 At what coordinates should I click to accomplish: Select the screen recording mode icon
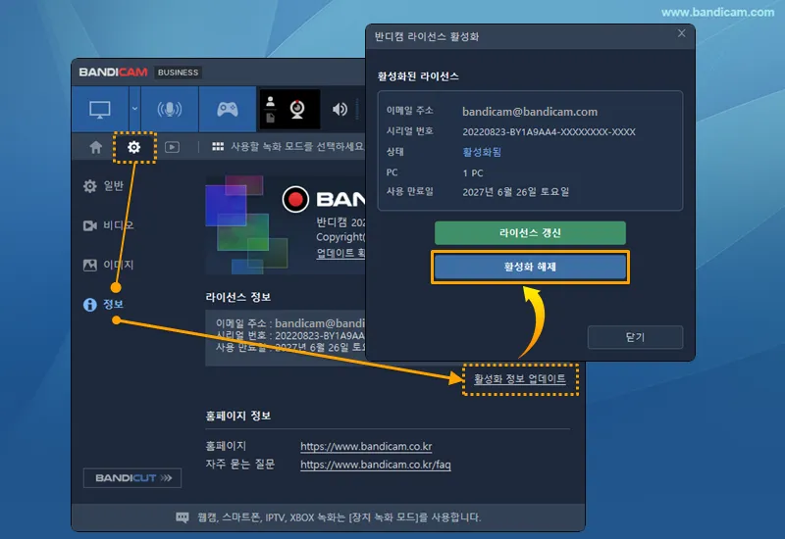[x=100, y=109]
